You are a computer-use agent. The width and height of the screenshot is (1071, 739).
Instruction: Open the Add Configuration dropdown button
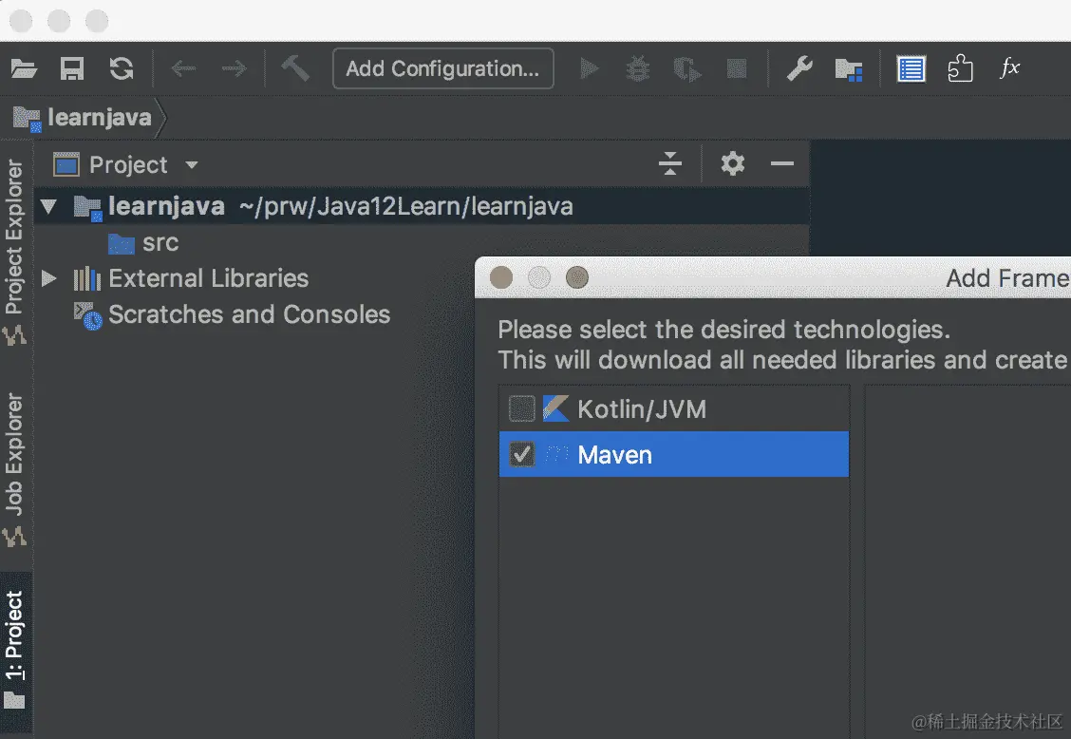click(x=442, y=68)
